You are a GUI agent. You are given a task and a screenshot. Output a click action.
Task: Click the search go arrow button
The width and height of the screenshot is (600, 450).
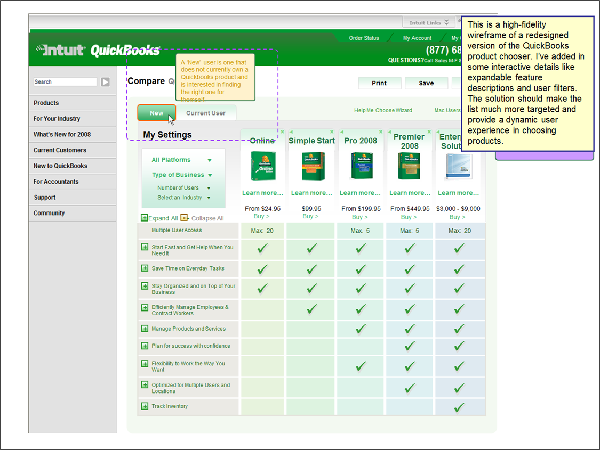106,82
